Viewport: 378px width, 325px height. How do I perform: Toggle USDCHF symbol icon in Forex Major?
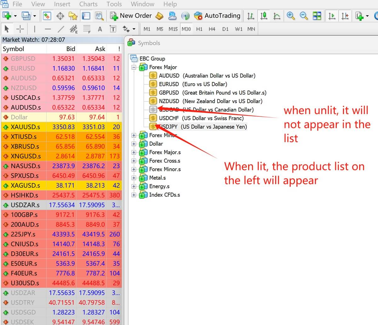pos(153,118)
